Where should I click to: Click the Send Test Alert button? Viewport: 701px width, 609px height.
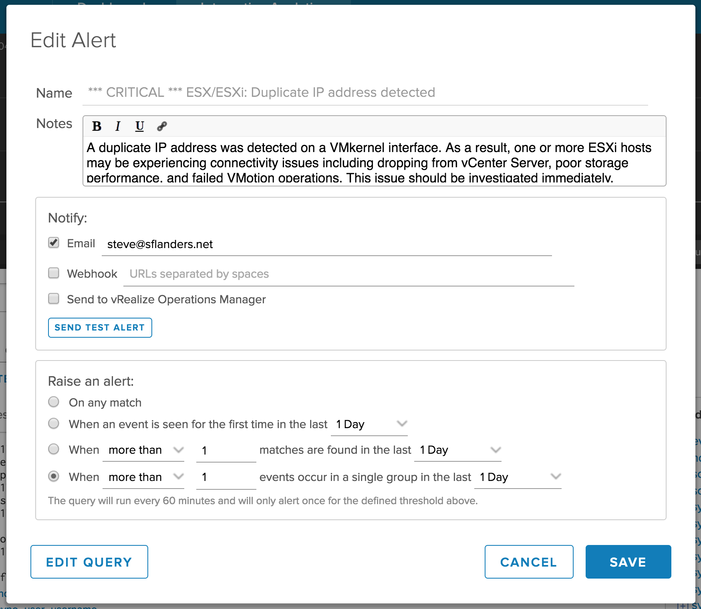100,328
